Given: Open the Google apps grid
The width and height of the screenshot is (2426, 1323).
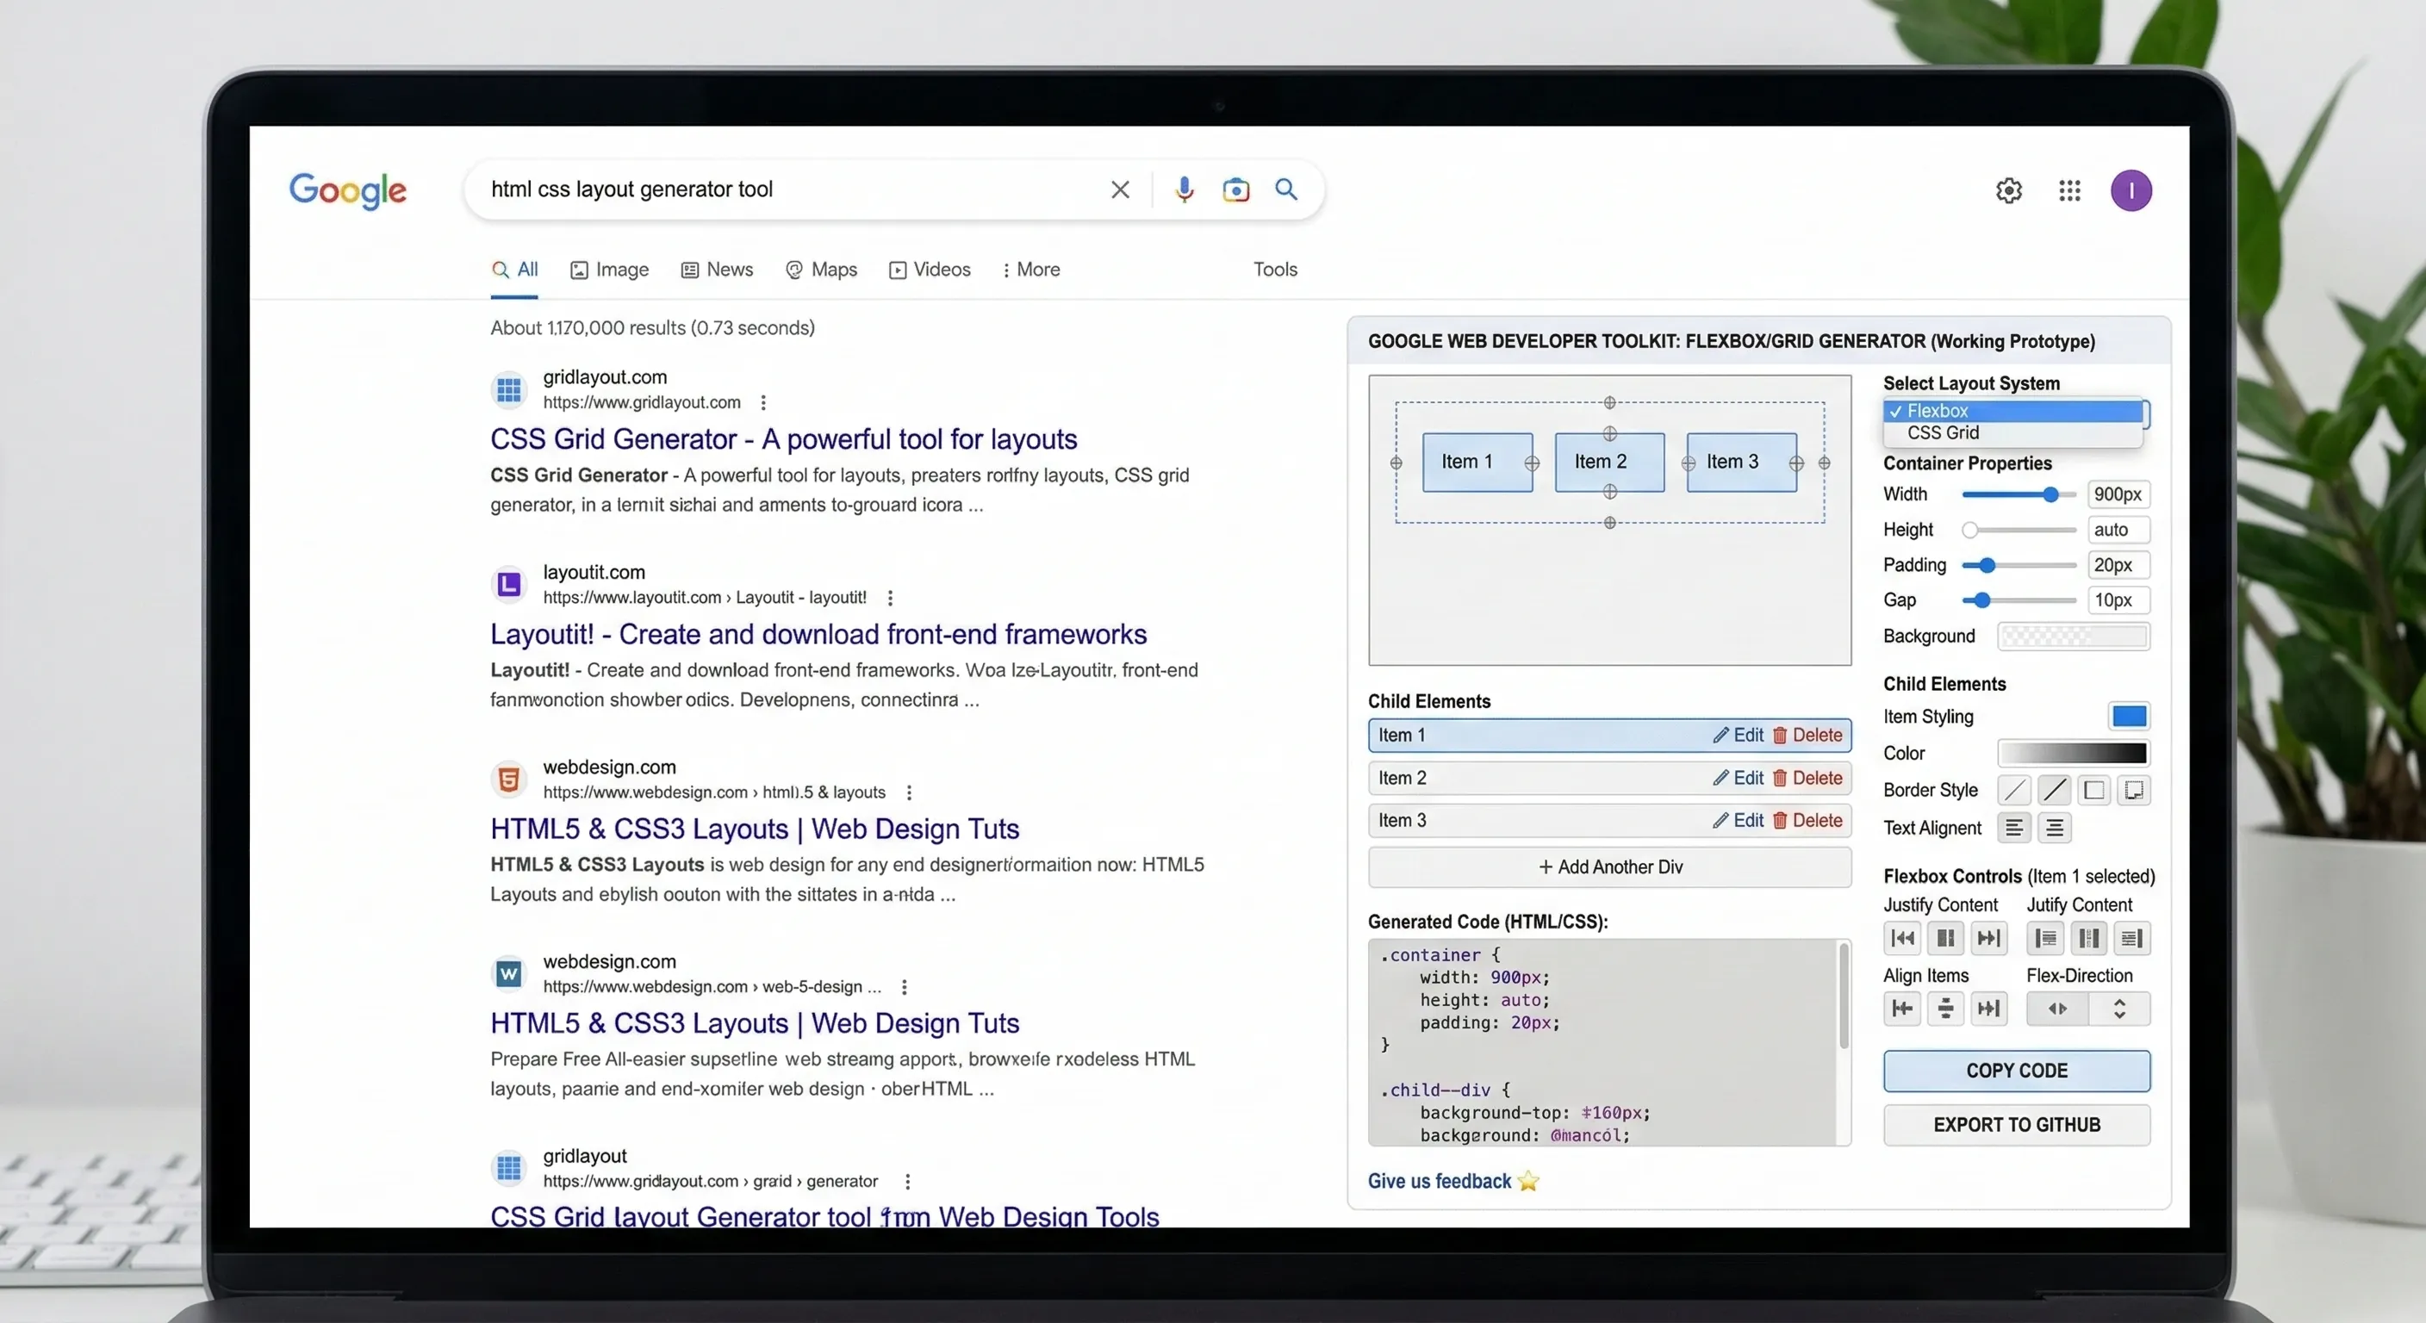Looking at the screenshot, I should click(2069, 191).
